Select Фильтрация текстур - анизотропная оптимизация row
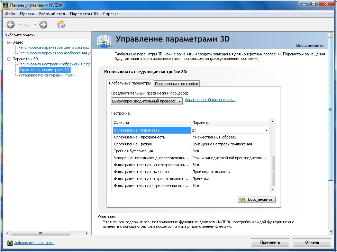This screenshot has width=337, height=252. (191, 165)
